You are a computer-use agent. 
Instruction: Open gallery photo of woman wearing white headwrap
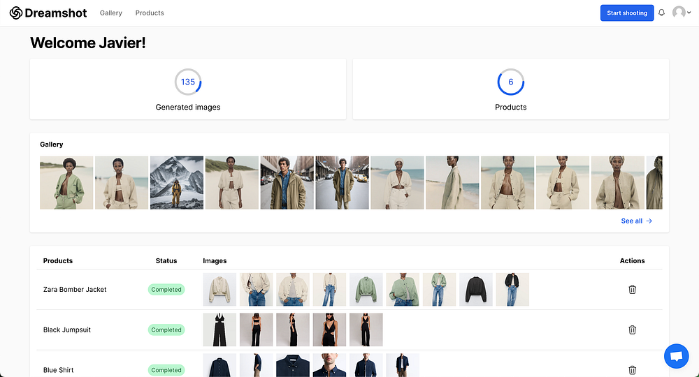pyautogui.click(x=397, y=182)
